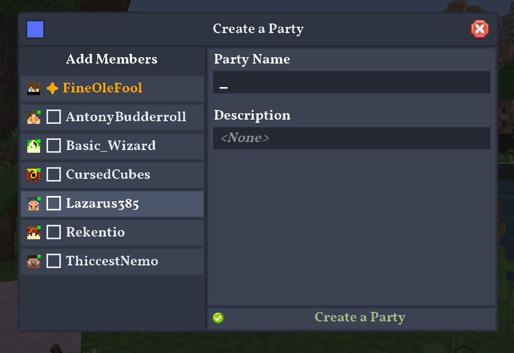This screenshot has height=353, width=514.
Task: Click ThiccestNemo's avatar icon
Action: pos(33,261)
